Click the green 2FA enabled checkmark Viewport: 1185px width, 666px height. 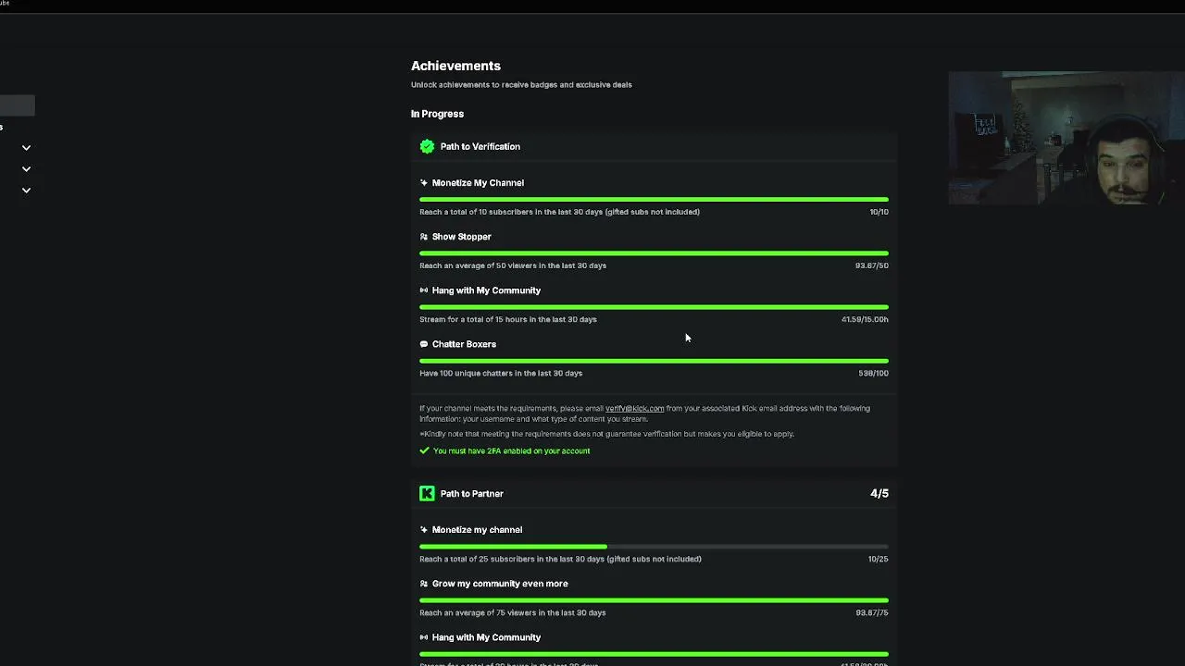pyautogui.click(x=424, y=450)
